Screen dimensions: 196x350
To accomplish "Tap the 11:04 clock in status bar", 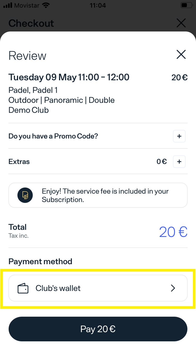I will click(98, 5).
